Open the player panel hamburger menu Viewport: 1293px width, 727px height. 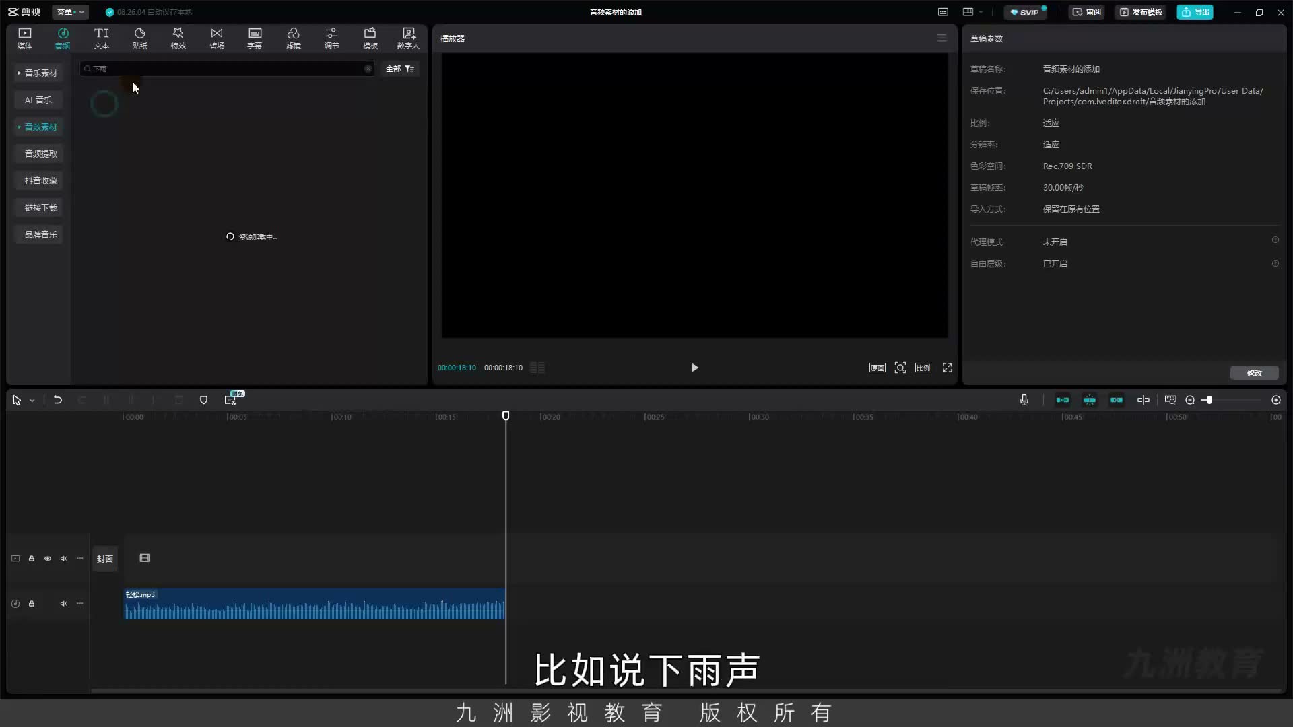coord(941,38)
